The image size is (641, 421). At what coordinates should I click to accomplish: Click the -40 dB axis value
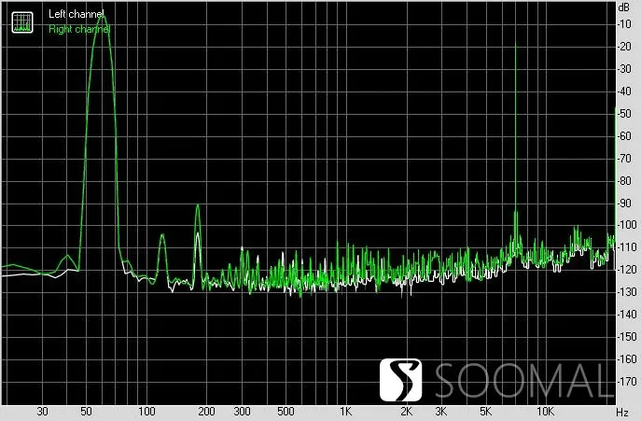coord(624,91)
